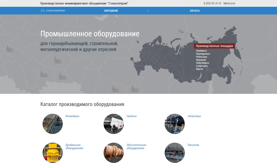Open the Обогатительное оборудование link
This screenshot has height=163, width=277.
[x=136, y=147]
